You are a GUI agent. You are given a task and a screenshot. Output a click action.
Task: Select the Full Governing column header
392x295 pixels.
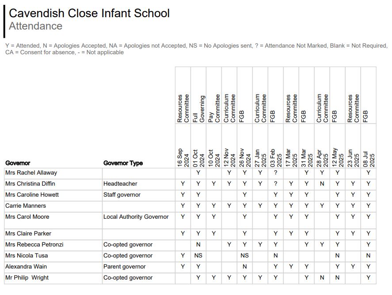(198, 109)
